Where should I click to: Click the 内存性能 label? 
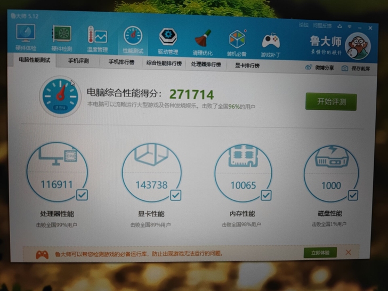point(242,214)
